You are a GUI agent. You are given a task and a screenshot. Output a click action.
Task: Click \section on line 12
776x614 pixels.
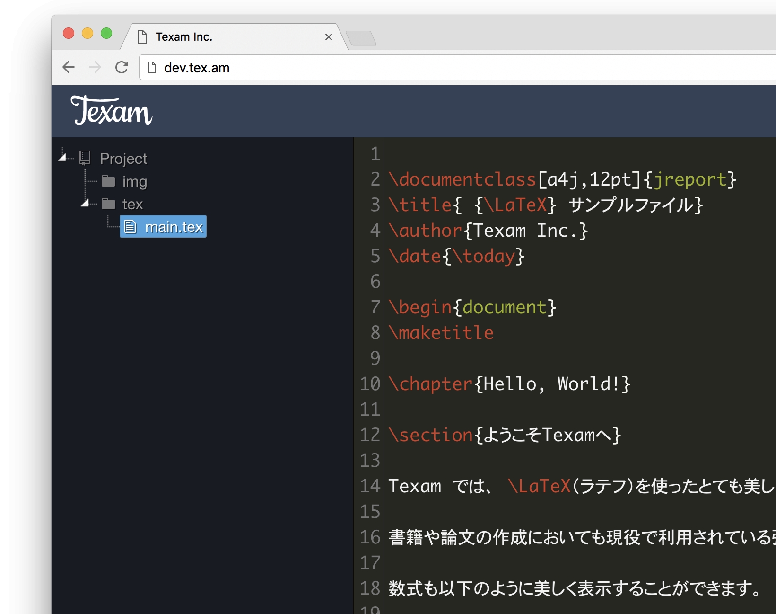431,435
